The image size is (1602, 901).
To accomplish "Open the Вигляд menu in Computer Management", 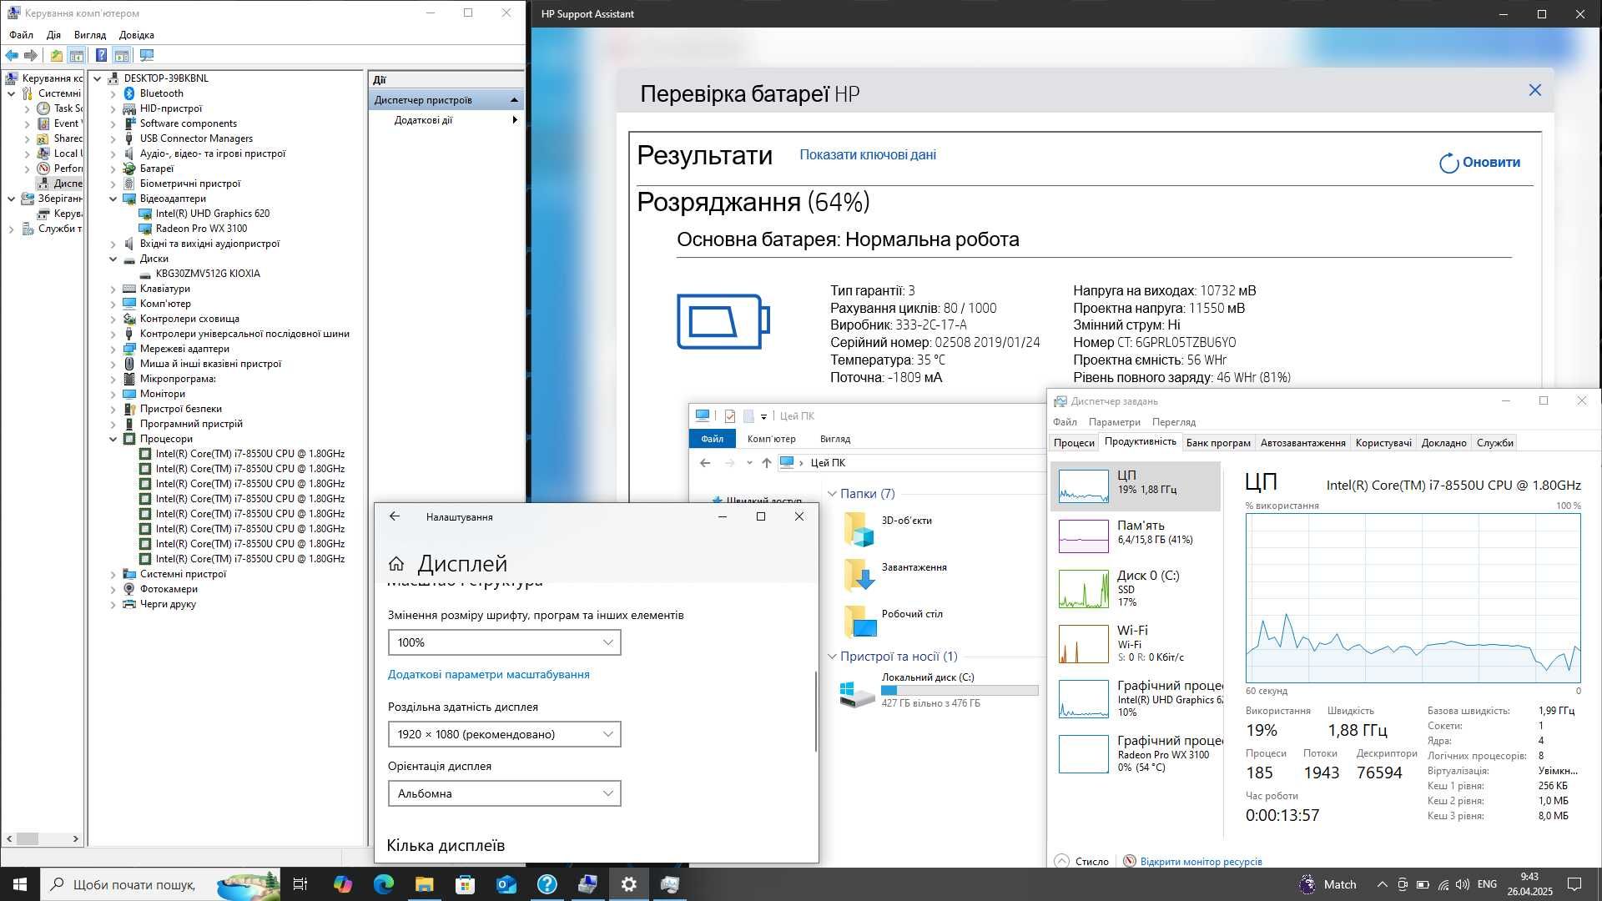I will pos(90,35).
